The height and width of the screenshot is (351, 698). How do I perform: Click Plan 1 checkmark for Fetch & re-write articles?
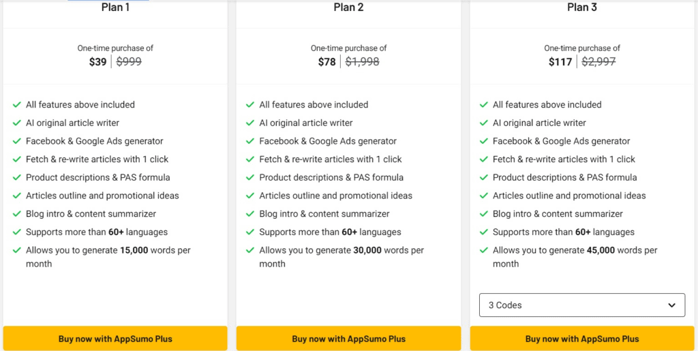point(17,159)
